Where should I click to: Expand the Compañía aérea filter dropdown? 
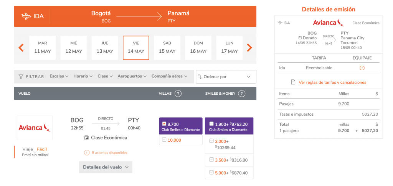(x=169, y=76)
